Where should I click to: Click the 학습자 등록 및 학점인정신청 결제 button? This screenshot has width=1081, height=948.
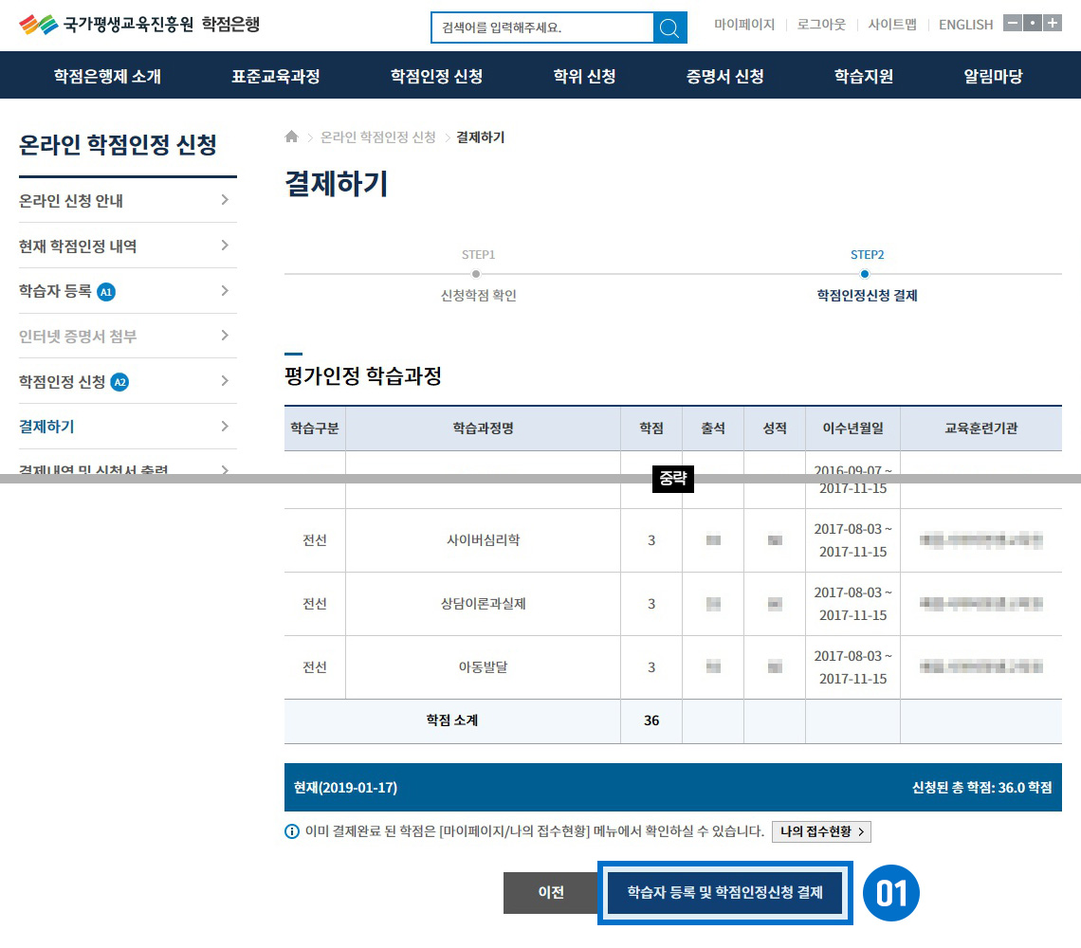724,892
